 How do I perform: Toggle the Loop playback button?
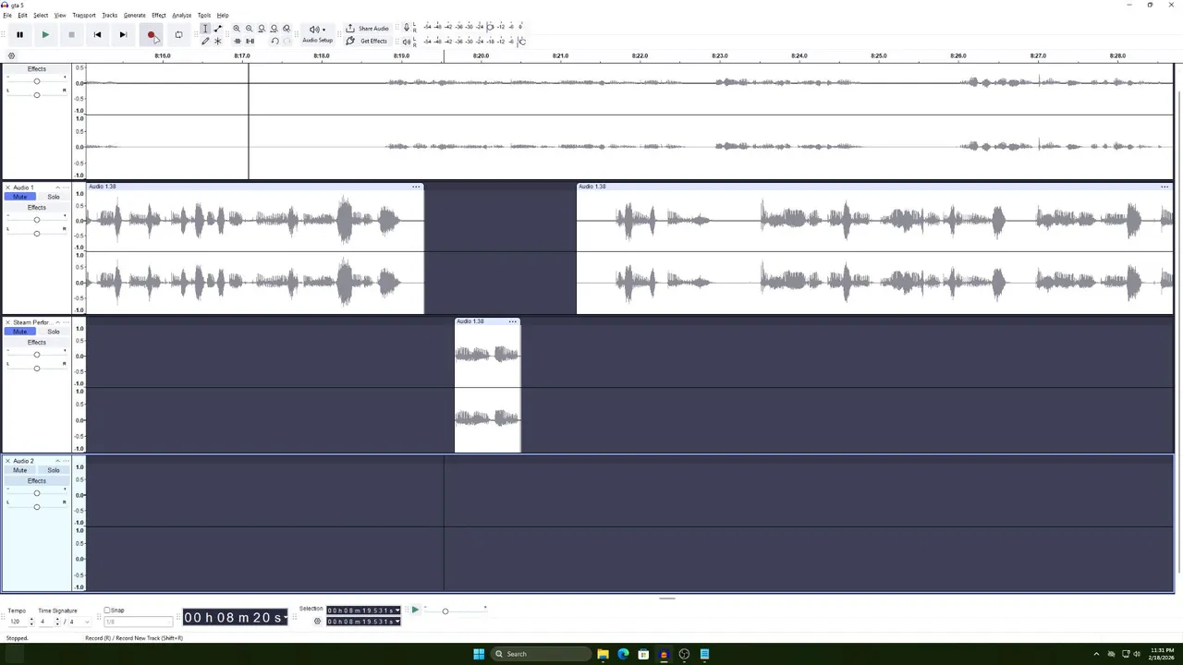point(178,35)
